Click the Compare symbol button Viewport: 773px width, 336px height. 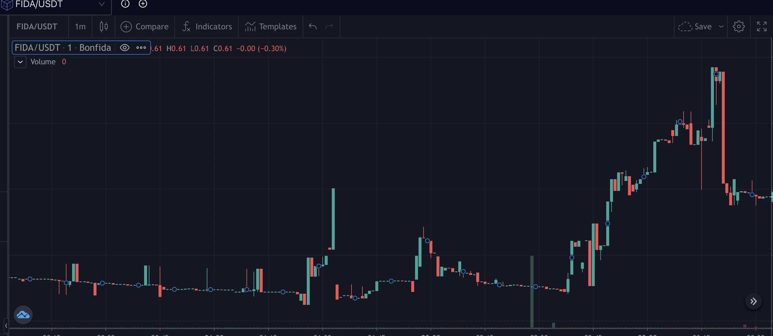(x=145, y=27)
